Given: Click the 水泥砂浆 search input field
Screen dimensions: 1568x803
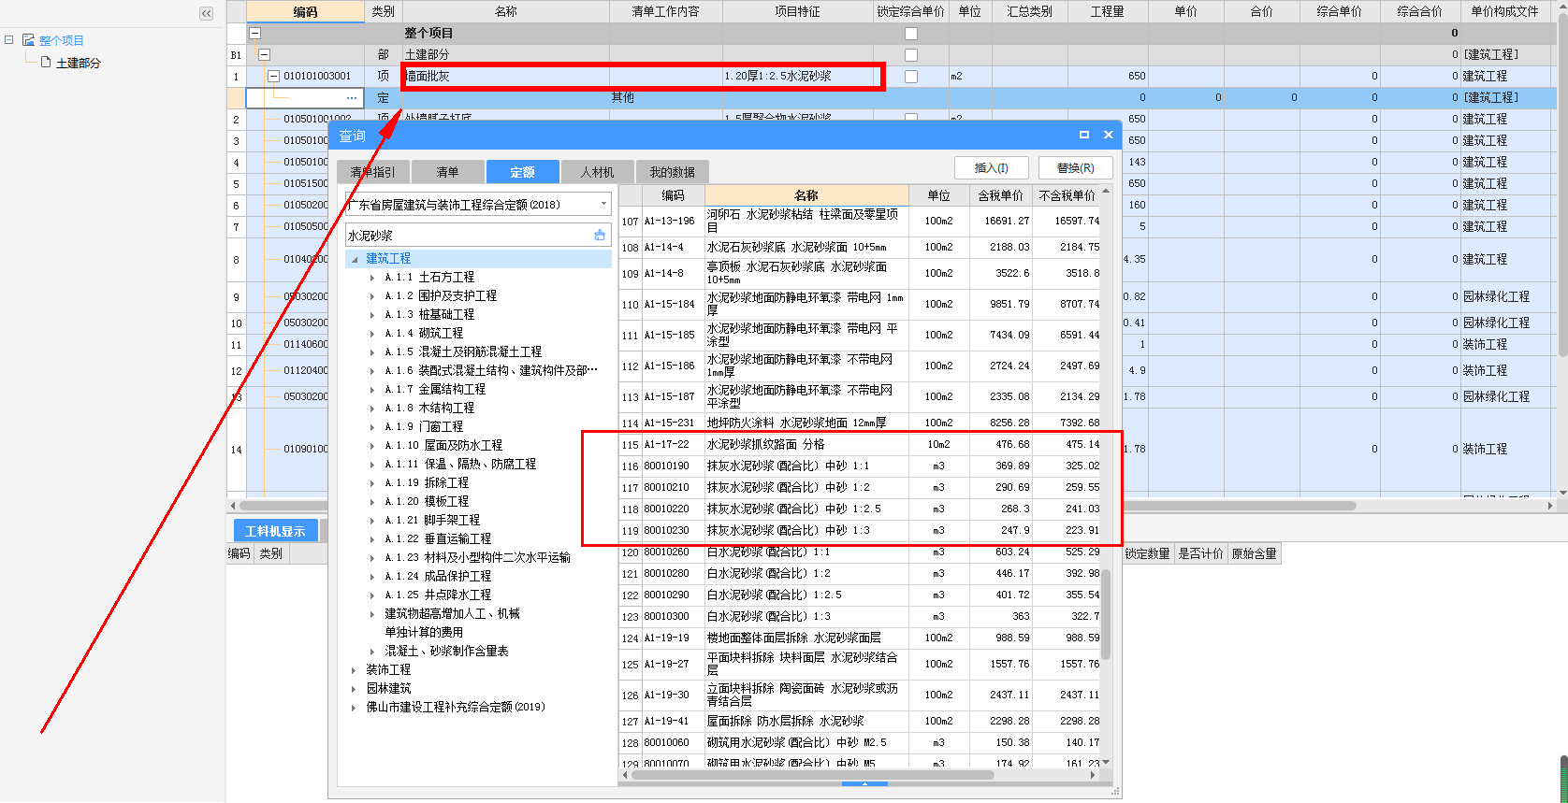Looking at the screenshot, I should coord(468,236).
